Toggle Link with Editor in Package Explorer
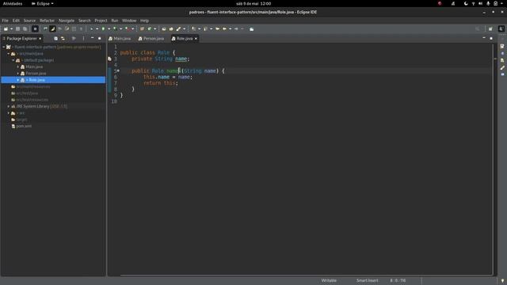The height and width of the screenshot is (285, 507). tap(63, 39)
